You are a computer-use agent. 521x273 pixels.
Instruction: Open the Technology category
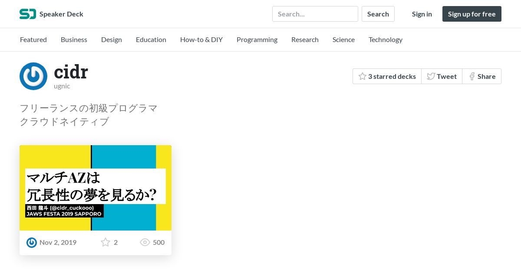click(x=386, y=39)
